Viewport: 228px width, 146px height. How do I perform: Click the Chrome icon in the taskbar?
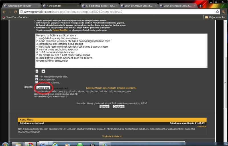(x=30, y=144)
